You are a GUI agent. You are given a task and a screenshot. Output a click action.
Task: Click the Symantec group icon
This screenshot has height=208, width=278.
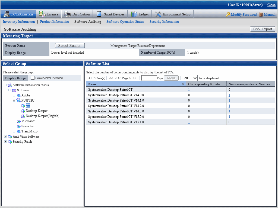(19, 126)
